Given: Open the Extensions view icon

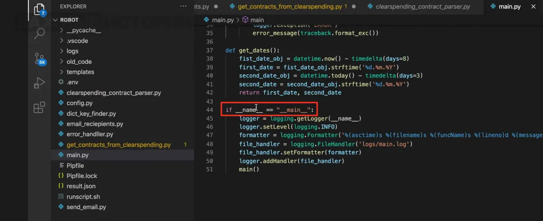Looking at the screenshot, I should tap(39, 108).
